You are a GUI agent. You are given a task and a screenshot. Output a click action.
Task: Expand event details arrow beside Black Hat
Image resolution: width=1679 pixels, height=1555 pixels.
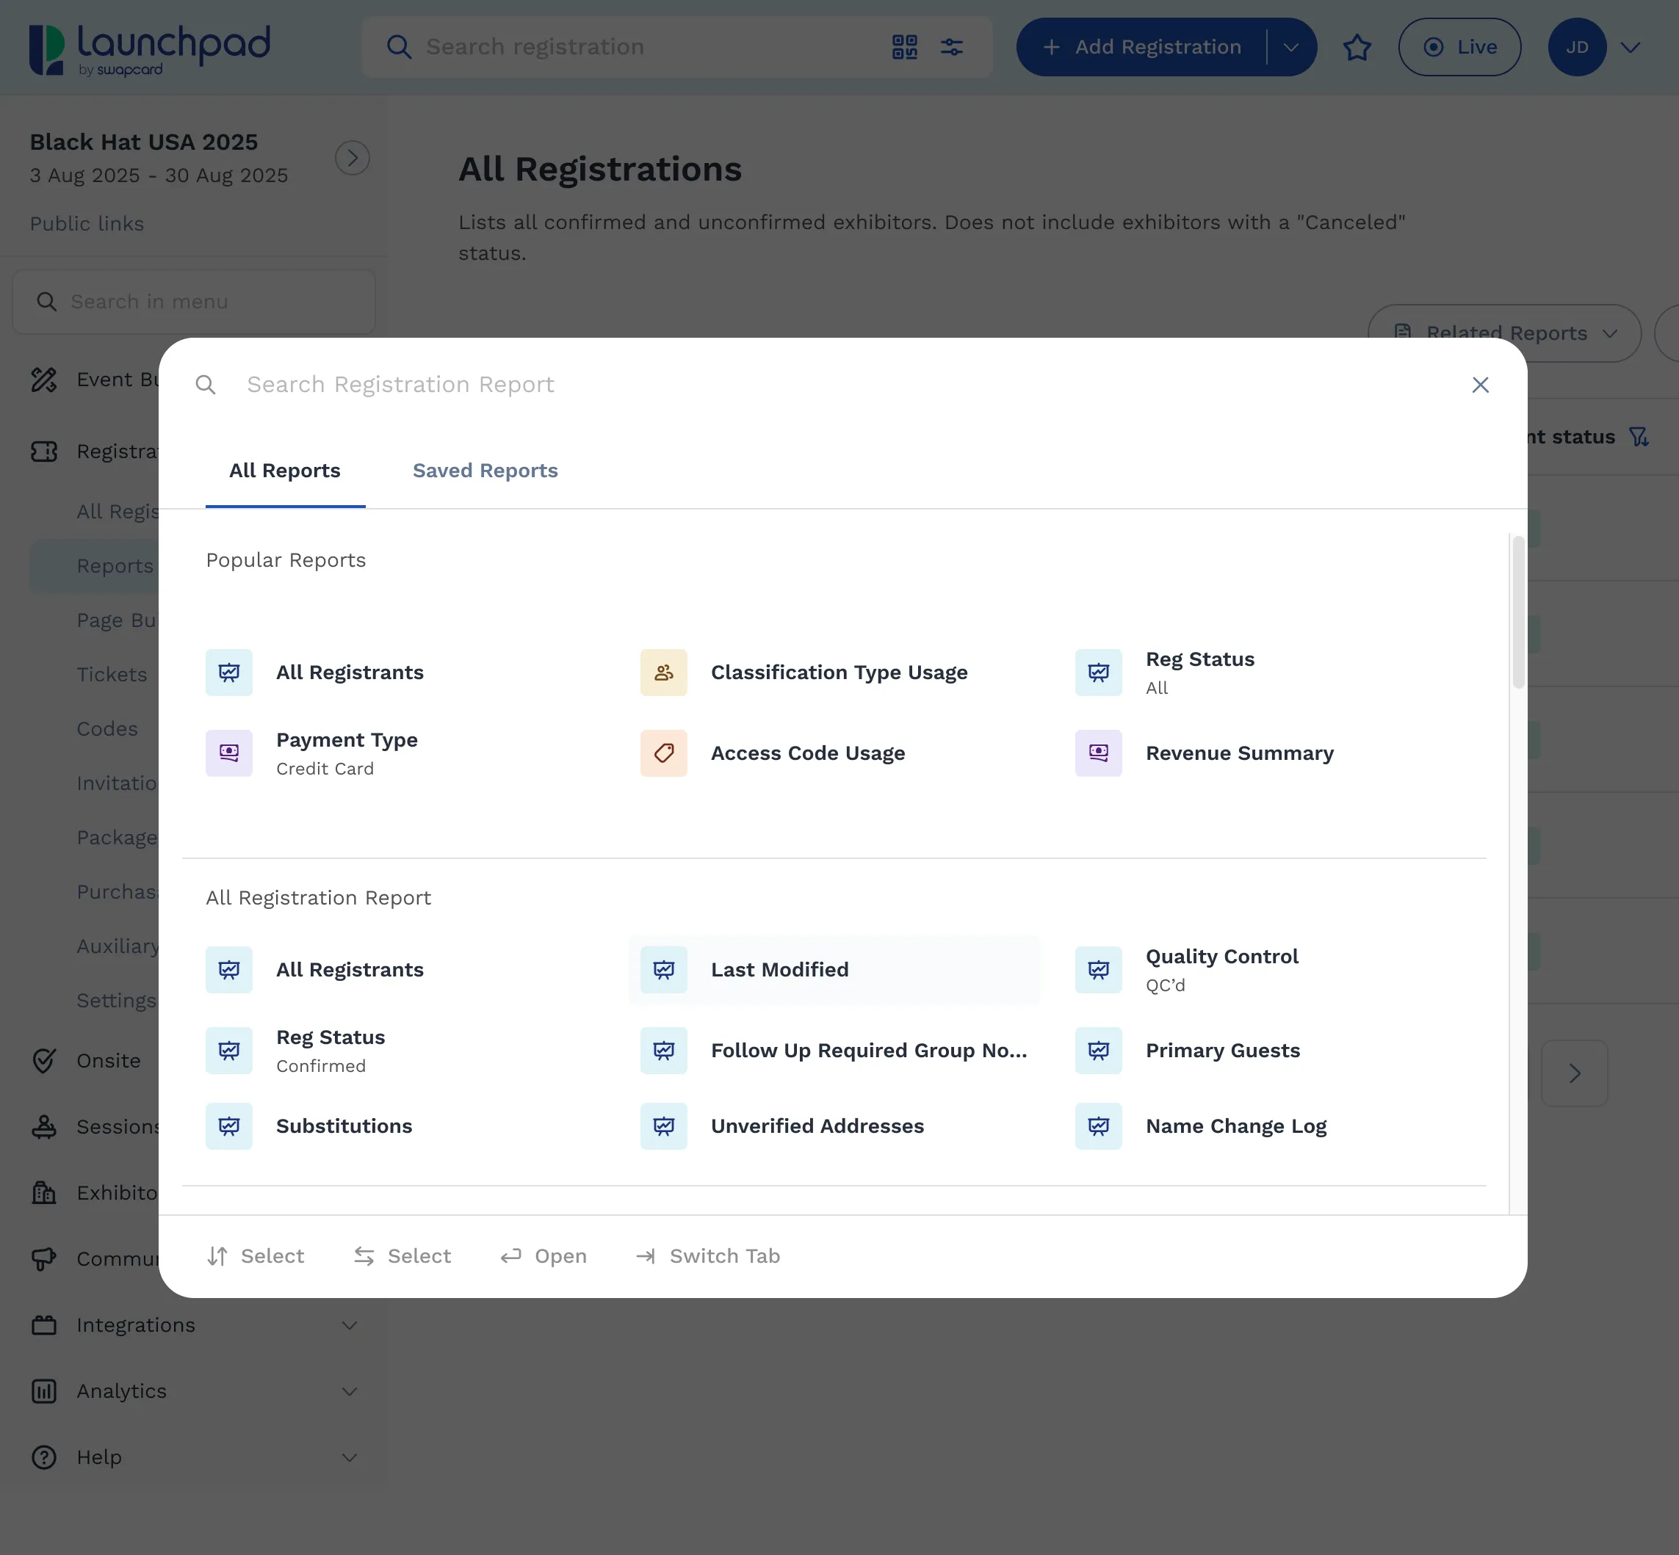[353, 157]
